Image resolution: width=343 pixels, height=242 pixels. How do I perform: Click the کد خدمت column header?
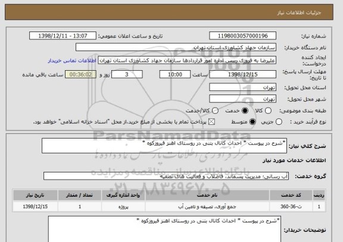[x=291, y=195]
